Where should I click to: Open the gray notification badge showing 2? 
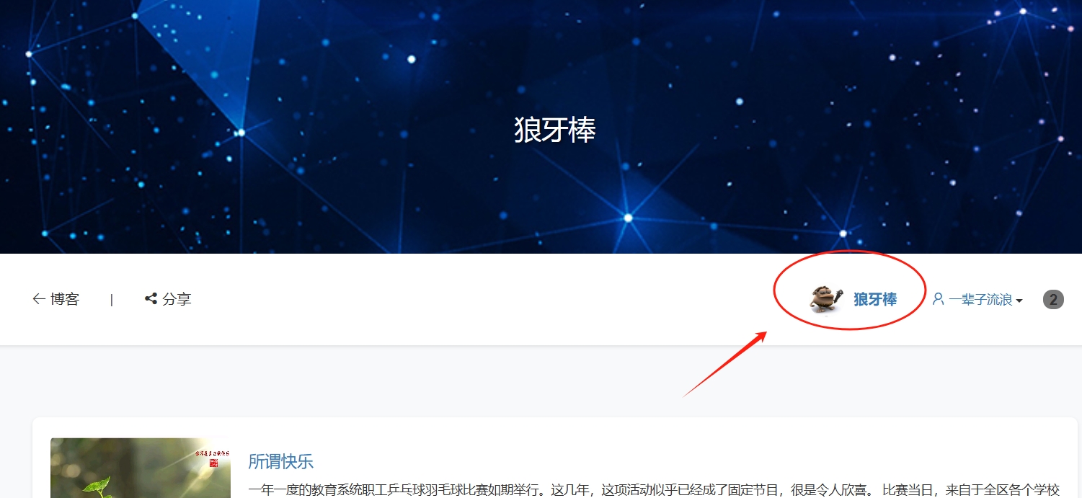pos(1053,299)
